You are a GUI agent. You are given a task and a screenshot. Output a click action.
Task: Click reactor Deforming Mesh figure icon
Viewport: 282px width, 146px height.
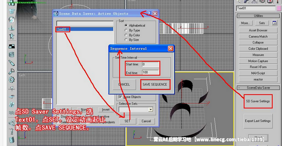tap(12, 36)
